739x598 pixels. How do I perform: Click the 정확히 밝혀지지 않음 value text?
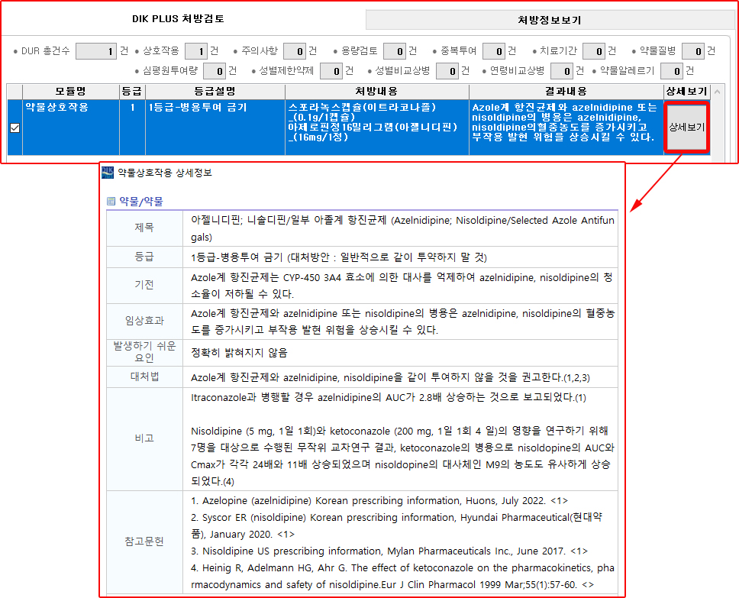pos(239,353)
